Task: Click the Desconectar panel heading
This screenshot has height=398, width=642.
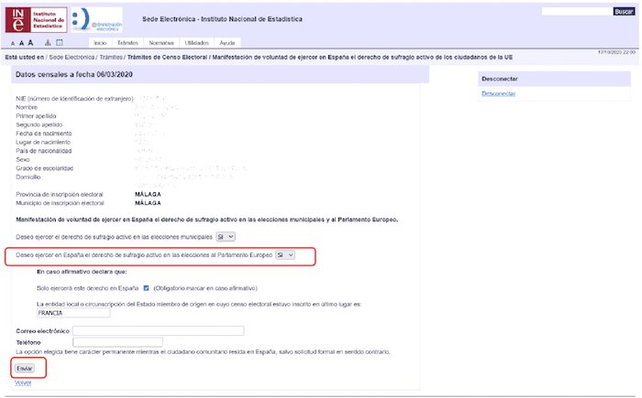Action: 500,79
